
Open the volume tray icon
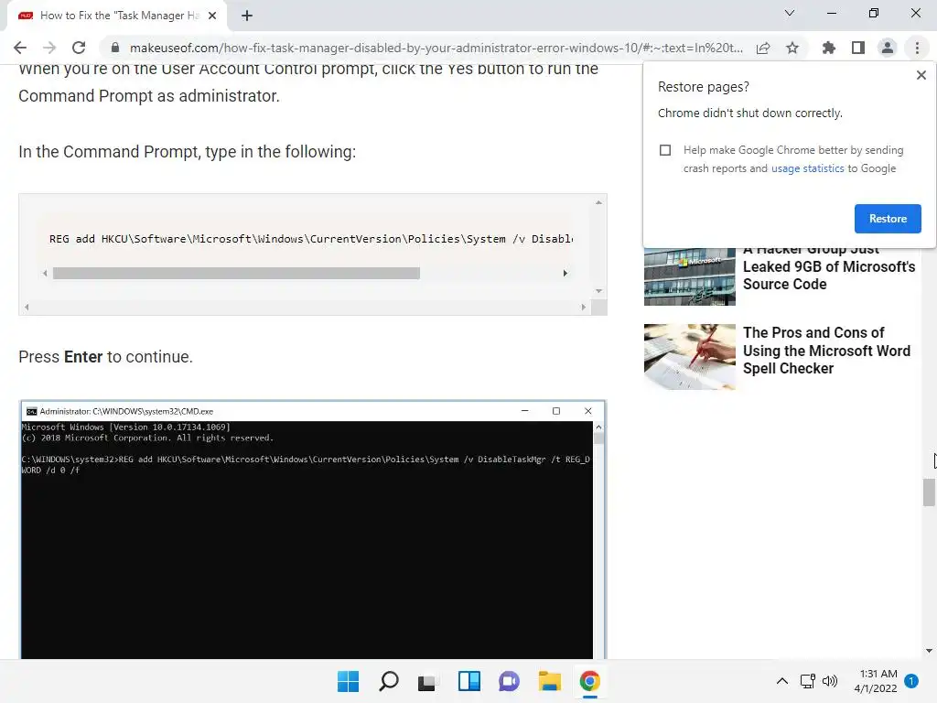[x=830, y=681]
